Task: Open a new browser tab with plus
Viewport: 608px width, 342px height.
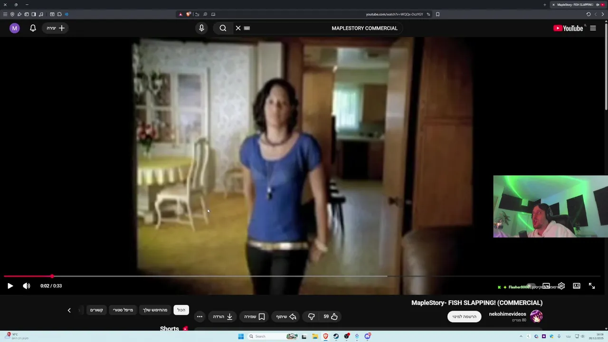Action: [x=545, y=5]
